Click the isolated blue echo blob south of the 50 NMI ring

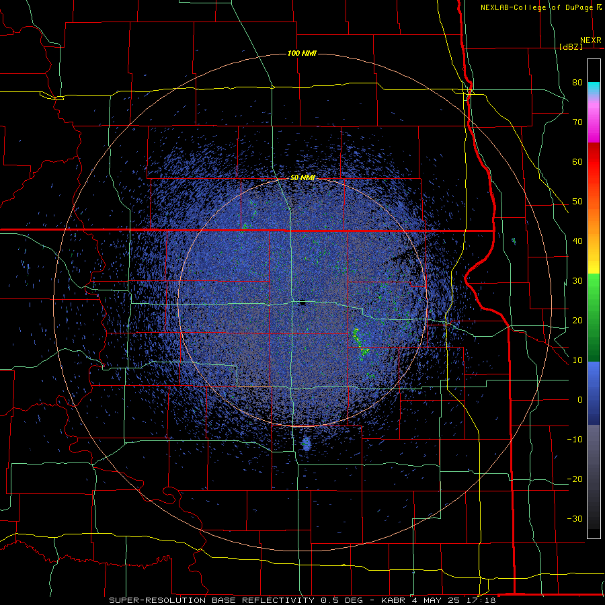307,444
